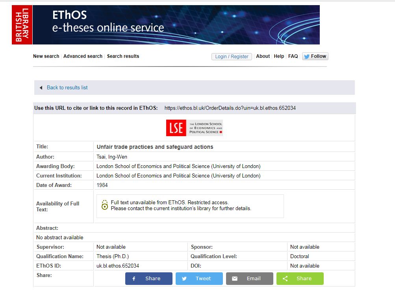Go to Advanced search
The height and width of the screenshot is (292, 395).
[x=83, y=56]
